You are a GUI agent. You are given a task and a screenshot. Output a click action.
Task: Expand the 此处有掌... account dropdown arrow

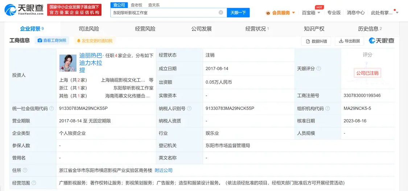[397, 12]
